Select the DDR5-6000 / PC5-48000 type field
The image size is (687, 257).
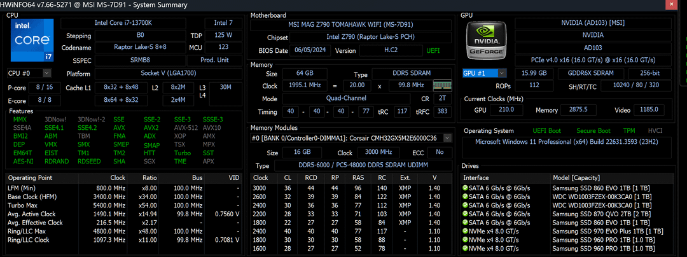363,165
